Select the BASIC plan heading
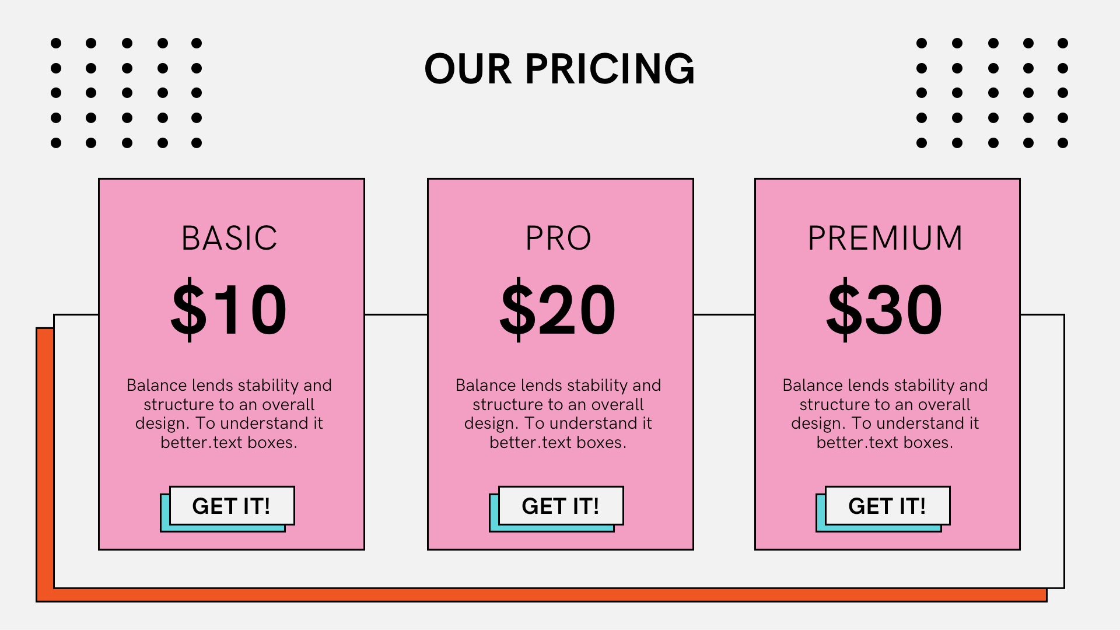1120x630 pixels. [229, 238]
